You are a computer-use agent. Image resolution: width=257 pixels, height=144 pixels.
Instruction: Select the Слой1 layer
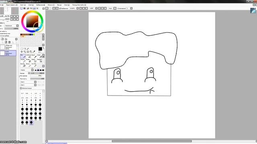click(x=8, y=53)
